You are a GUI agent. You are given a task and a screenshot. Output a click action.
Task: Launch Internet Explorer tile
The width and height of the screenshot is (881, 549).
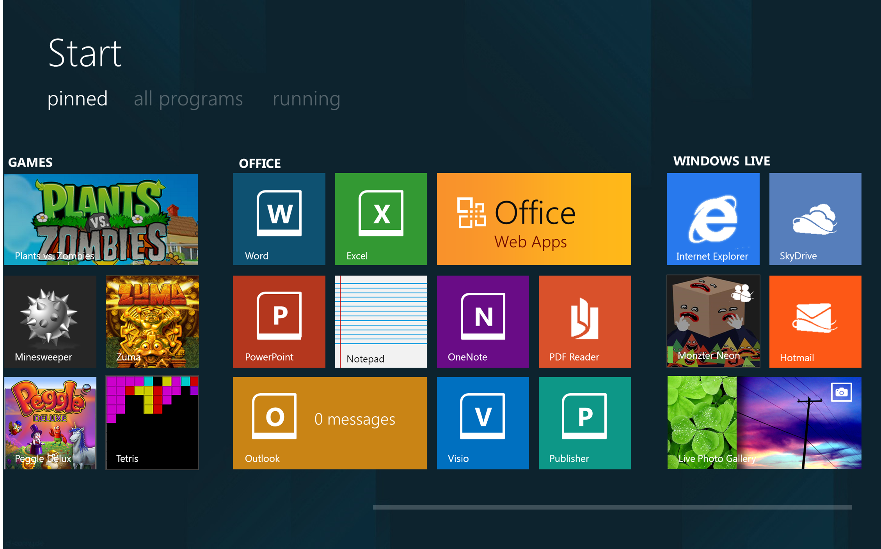point(713,219)
